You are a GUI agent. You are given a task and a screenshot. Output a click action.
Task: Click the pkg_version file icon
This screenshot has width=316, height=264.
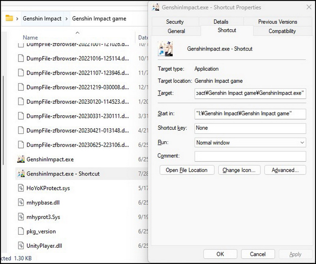point(21,231)
